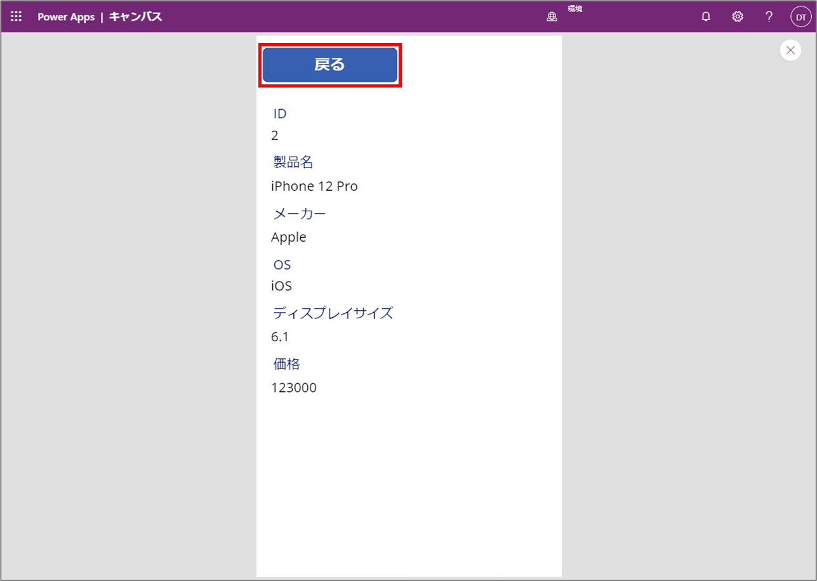Screen dimensions: 817x581
Task: Click the help question mark icon
Action: coord(769,17)
